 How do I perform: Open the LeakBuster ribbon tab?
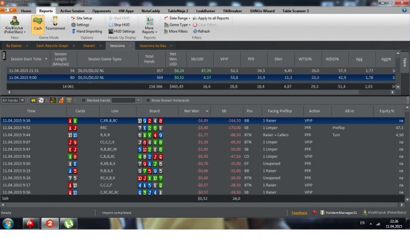(x=206, y=11)
